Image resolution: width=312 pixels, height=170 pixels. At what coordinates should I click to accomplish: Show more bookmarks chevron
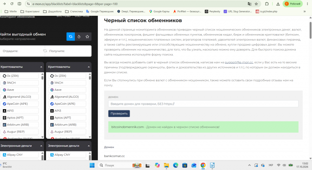click(x=304, y=11)
